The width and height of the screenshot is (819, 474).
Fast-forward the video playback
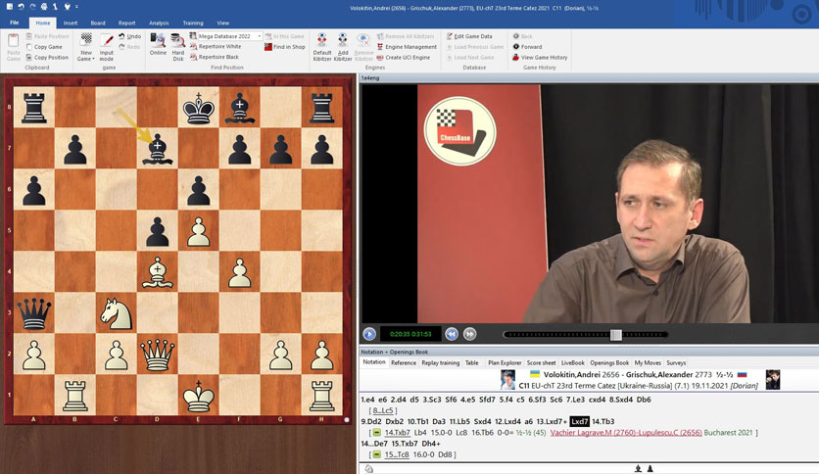tap(470, 334)
